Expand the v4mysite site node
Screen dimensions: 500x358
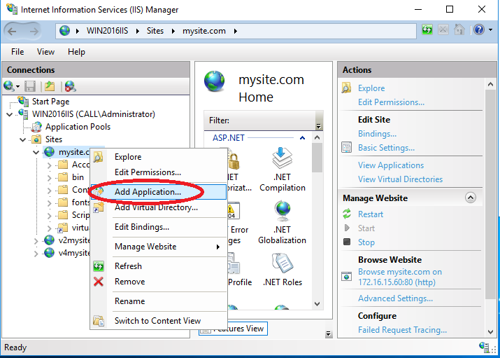(36, 254)
